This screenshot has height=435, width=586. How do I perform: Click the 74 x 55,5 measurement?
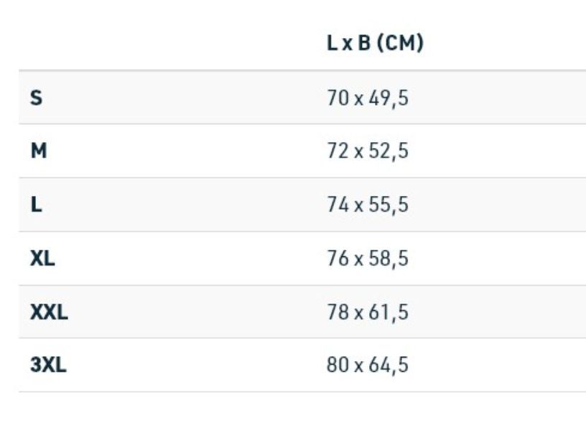pos(368,205)
